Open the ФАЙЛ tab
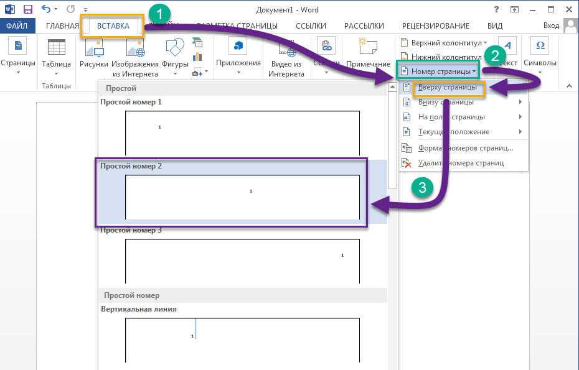 (x=18, y=25)
